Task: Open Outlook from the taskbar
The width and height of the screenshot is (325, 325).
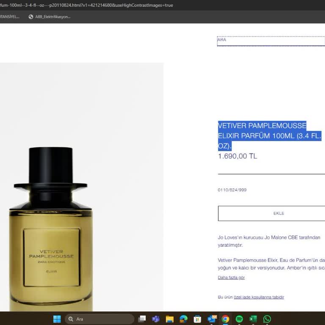Action: [x=212, y=319]
